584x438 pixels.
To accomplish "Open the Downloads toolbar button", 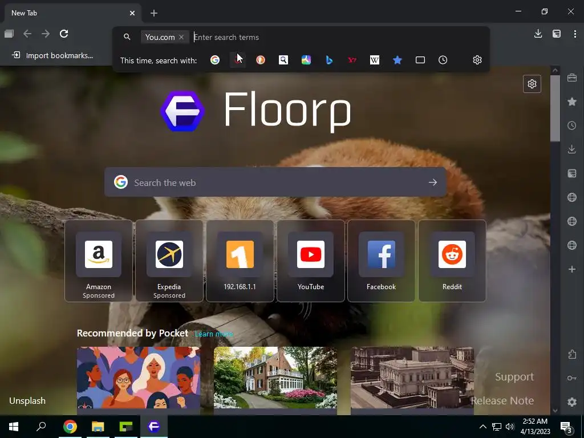I will (x=538, y=34).
